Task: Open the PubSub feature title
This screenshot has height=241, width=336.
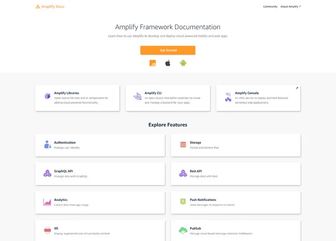Action: pos(196,228)
